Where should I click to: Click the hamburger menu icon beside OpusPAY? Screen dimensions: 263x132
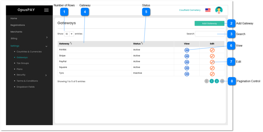click(x=46, y=10)
